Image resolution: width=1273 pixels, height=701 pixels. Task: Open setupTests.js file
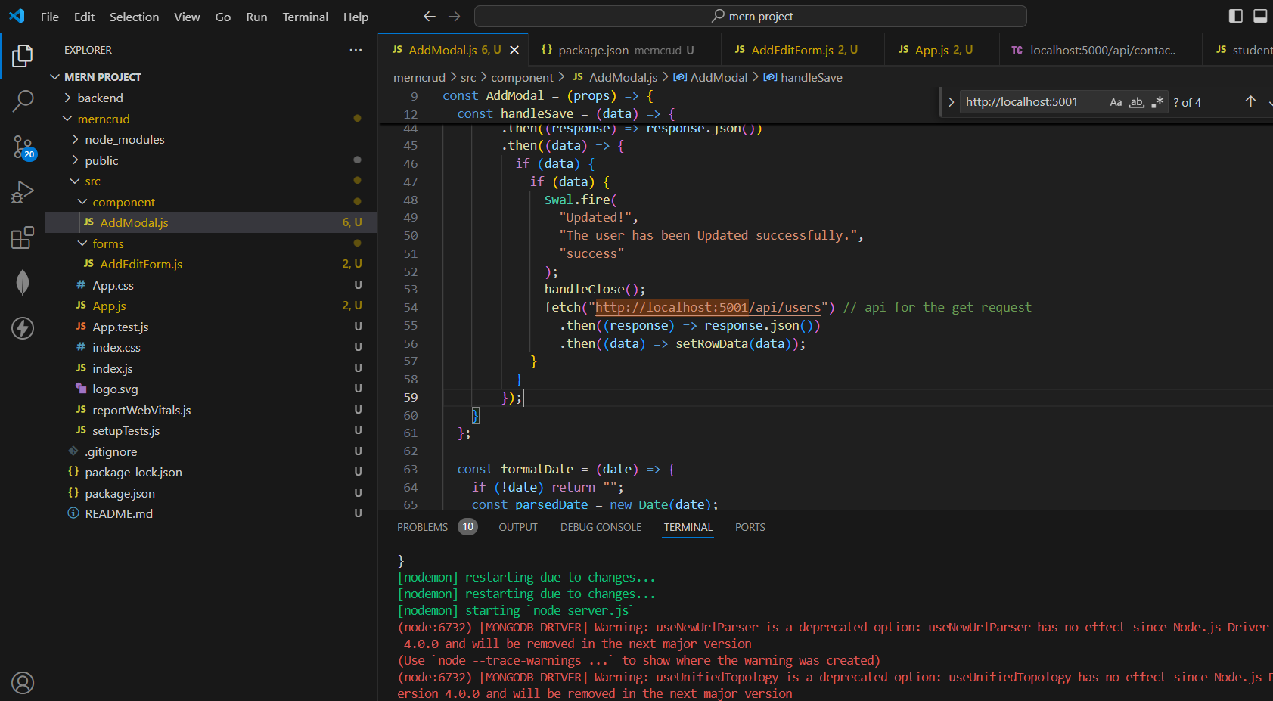[126, 430]
